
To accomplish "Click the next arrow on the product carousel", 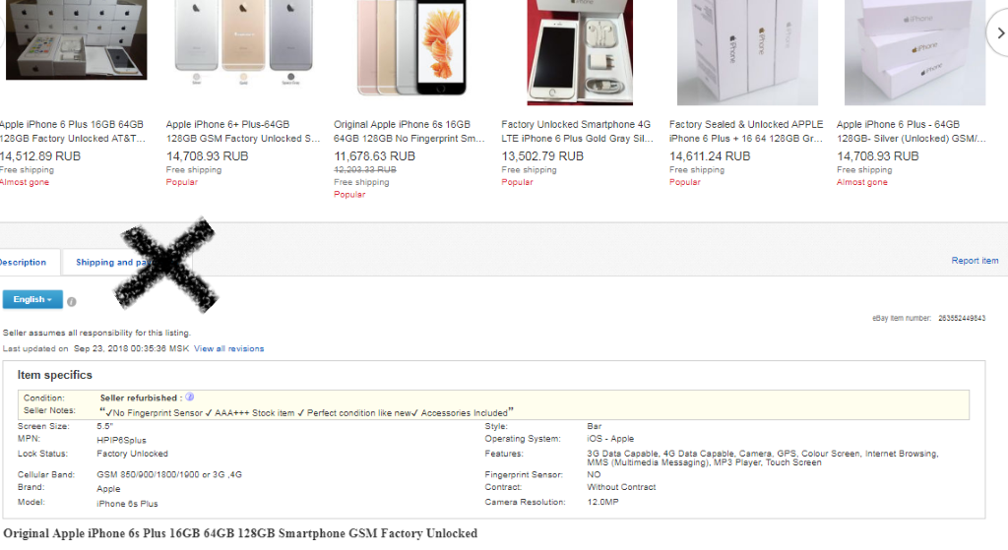I will [x=997, y=32].
